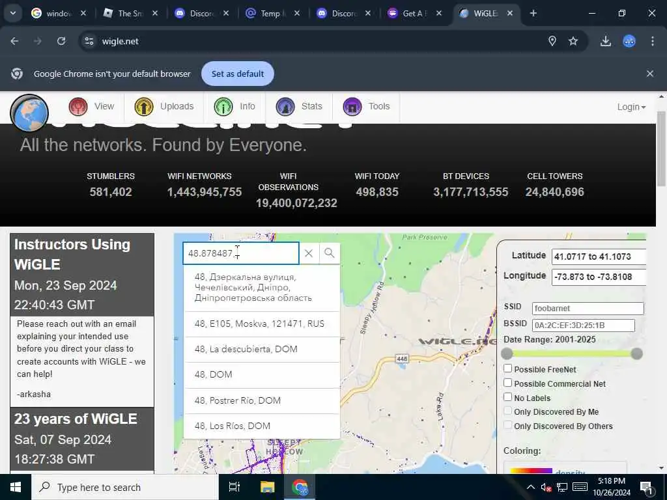Open Task View on taskbar

click(x=234, y=487)
